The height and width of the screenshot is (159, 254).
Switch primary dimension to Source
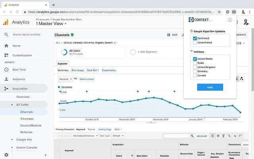(91, 129)
